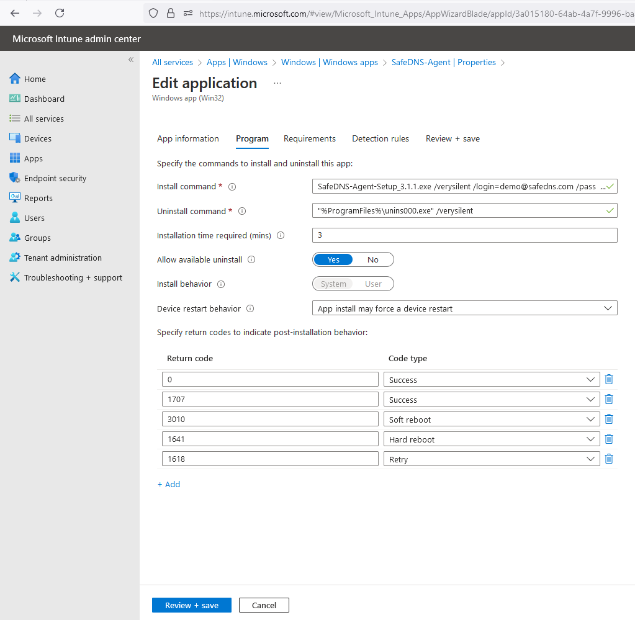Select User install behavior
The image size is (635, 620).
(x=372, y=284)
